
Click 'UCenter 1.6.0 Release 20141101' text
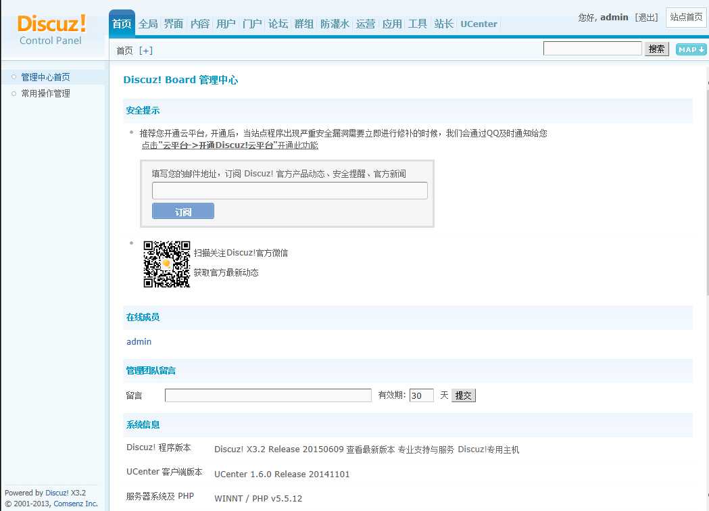point(282,474)
